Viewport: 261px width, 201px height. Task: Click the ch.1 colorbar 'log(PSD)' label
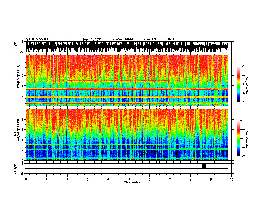247,86
